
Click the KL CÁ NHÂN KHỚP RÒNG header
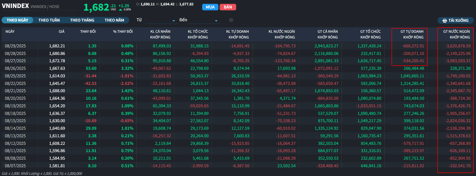160,34
